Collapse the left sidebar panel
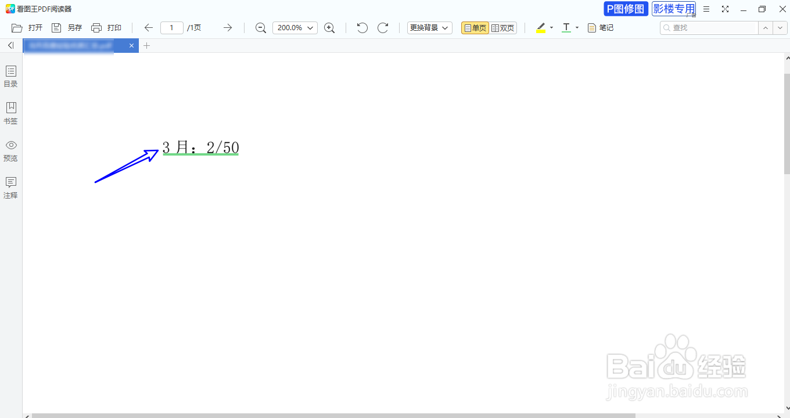Screen dimensions: 790x418 coord(10,45)
